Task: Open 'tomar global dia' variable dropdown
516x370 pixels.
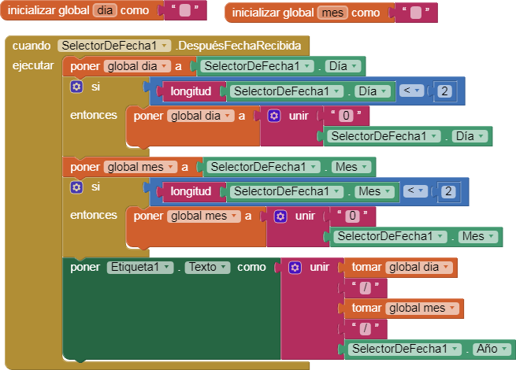Action: click(447, 267)
